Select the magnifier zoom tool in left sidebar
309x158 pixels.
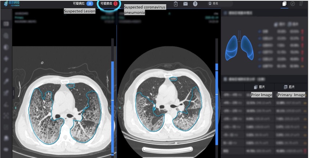(x=6, y=36)
